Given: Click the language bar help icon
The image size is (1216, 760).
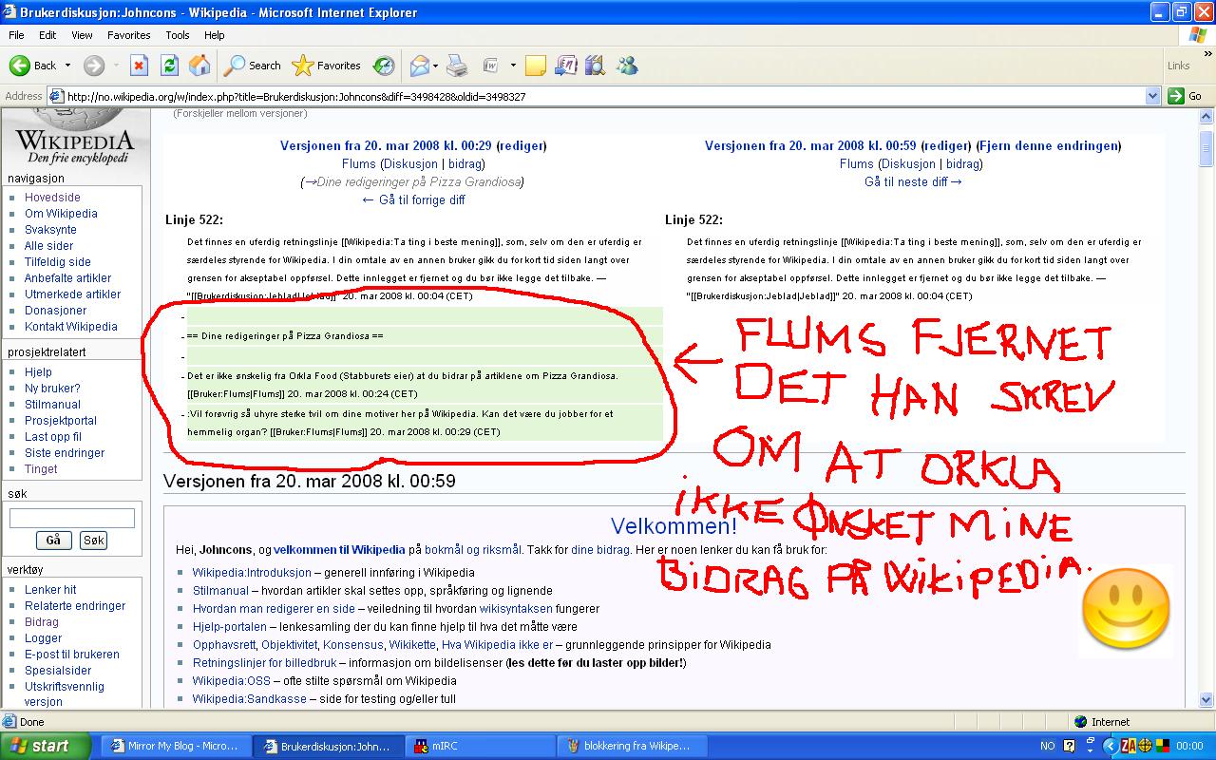Looking at the screenshot, I should (x=1070, y=746).
